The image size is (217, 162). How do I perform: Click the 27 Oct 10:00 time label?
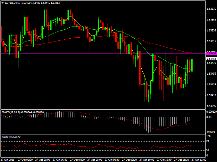click(147, 160)
